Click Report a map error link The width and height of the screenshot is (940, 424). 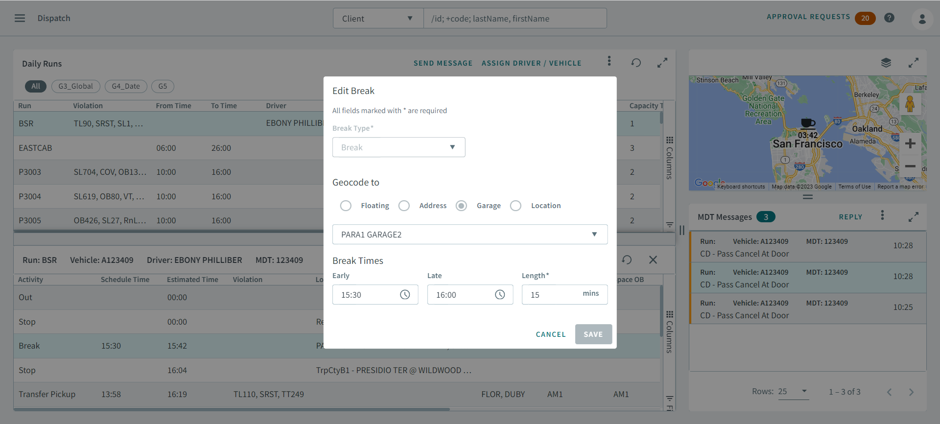pos(900,187)
